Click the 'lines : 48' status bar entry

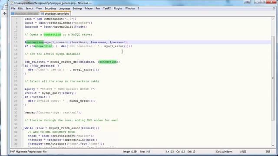(145, 152)
